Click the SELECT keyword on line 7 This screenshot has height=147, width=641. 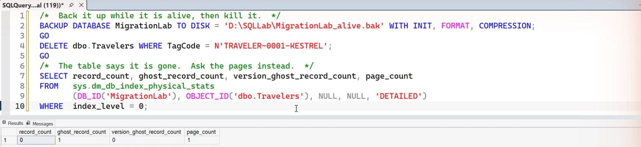tap(54, 76)
